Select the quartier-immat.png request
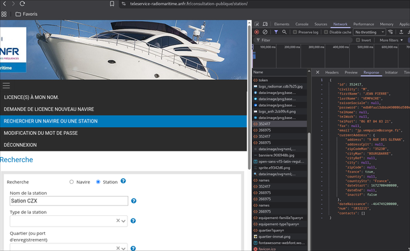The image size is (410, 251). pyautogui.click(x=279, y=236)
